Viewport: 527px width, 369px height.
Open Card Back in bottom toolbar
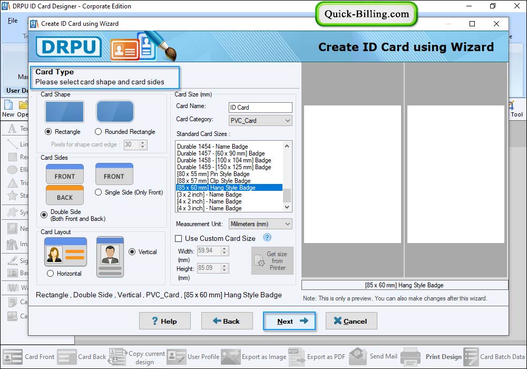(82, 356)
